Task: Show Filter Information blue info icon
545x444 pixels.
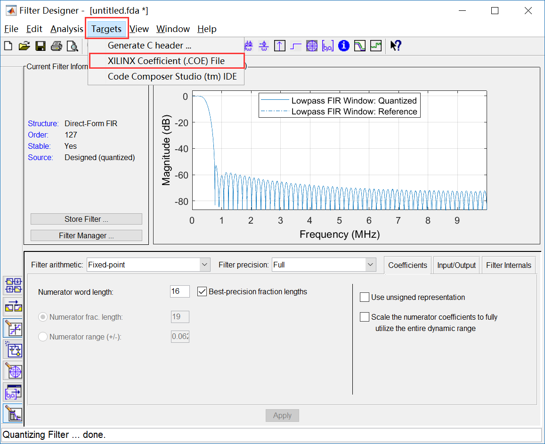Action: tap(344, 46)
